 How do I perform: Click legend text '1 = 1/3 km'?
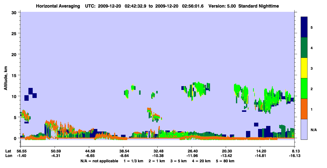point(134,161)
